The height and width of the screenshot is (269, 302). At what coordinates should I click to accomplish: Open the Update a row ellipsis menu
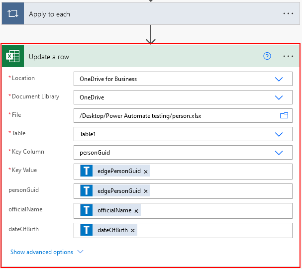tap(288, 56)
